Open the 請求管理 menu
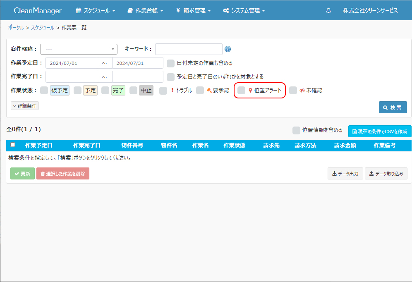412x282 pixels. pyautogui.click(x=193, y=11)
